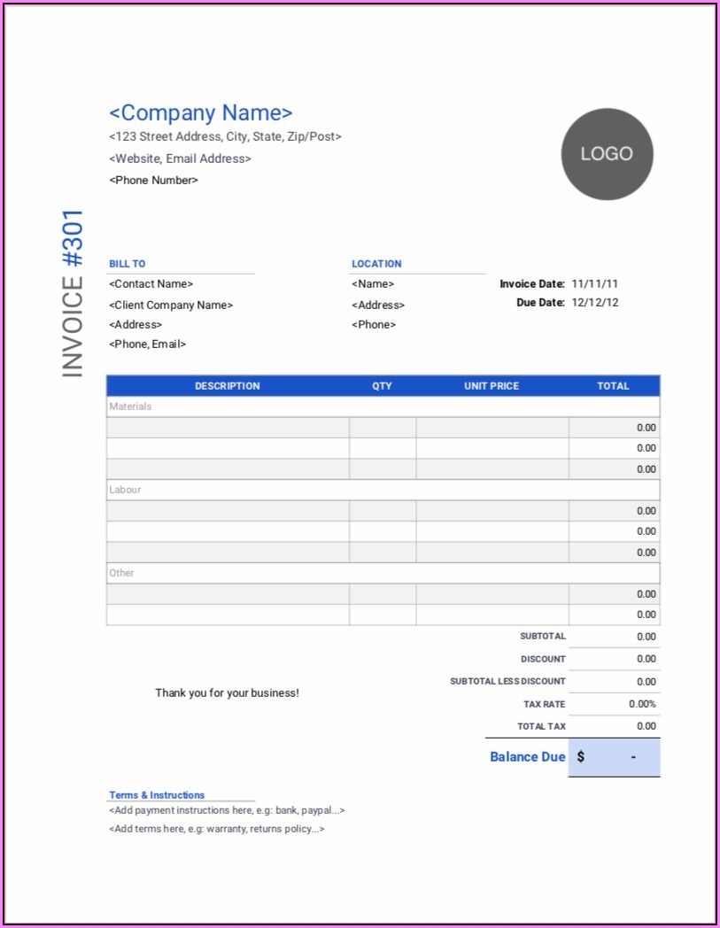This screenshot has height=928, width=720.
Task: Click the LOCATION section header
Action: pyautogui.click(x=376, y=263)
